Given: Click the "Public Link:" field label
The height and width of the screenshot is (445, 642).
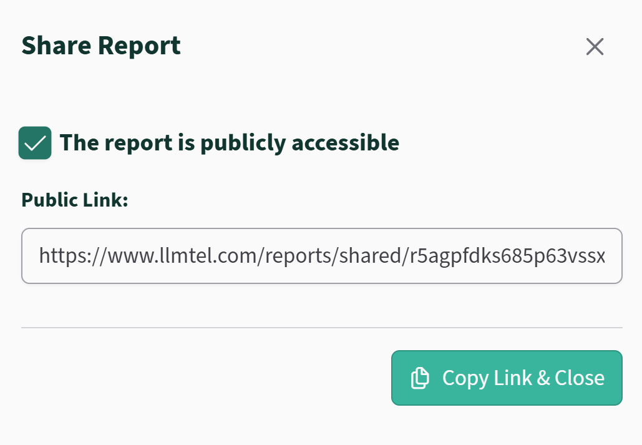Looking at the screenshot, I should (74, 200).
